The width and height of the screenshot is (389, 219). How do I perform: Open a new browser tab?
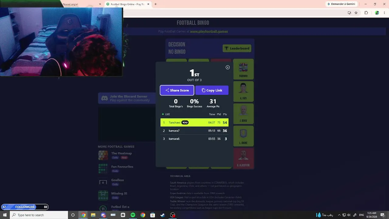pos(156,4)
